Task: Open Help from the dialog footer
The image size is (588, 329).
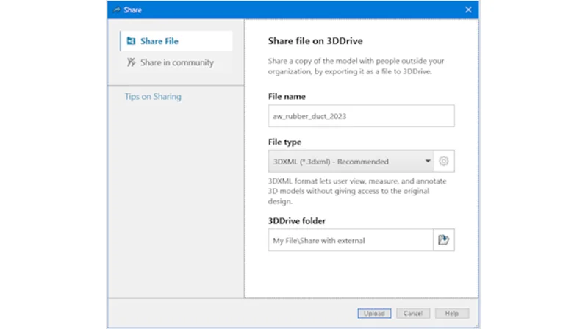Action: click(x=451, y=314)
